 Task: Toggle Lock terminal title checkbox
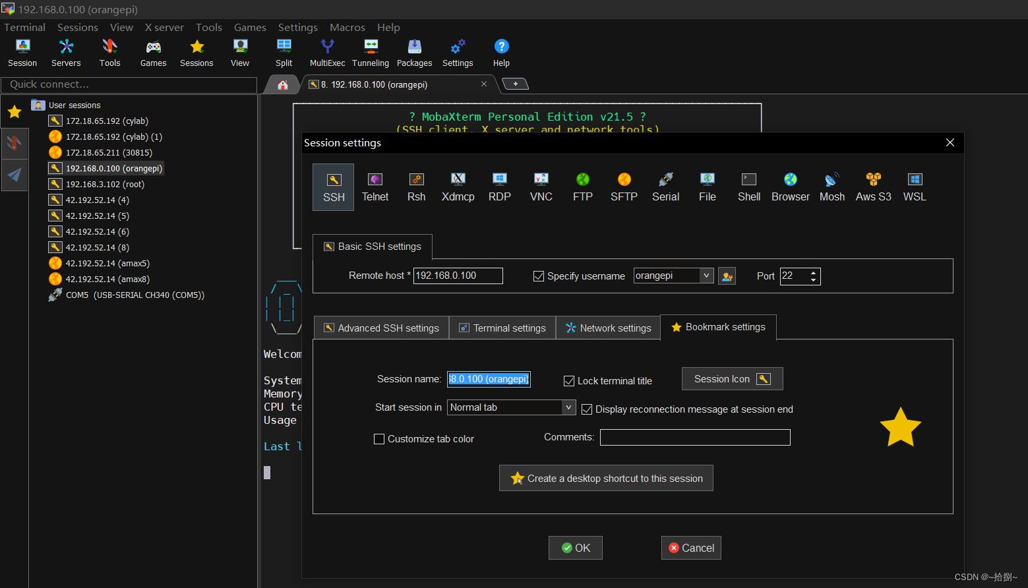point(569,381)
